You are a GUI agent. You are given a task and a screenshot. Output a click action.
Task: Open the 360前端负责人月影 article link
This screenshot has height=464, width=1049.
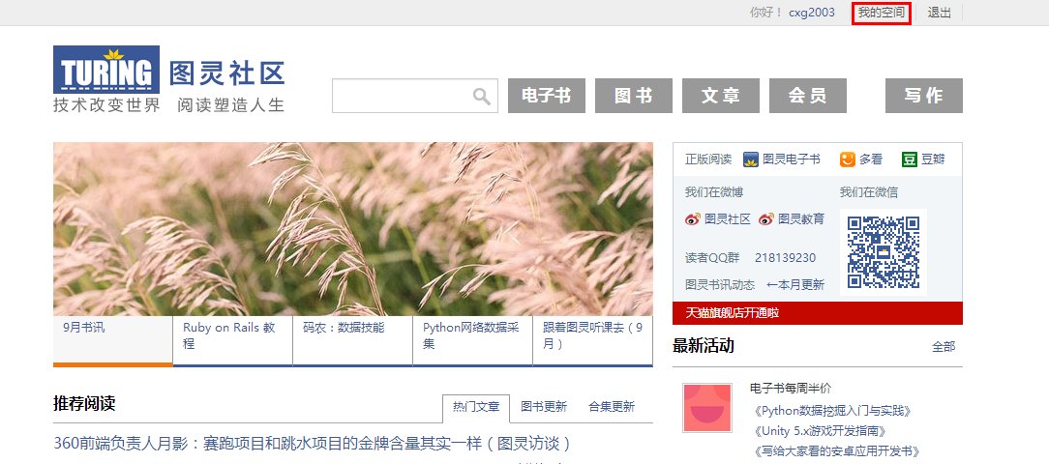(313, 444)
